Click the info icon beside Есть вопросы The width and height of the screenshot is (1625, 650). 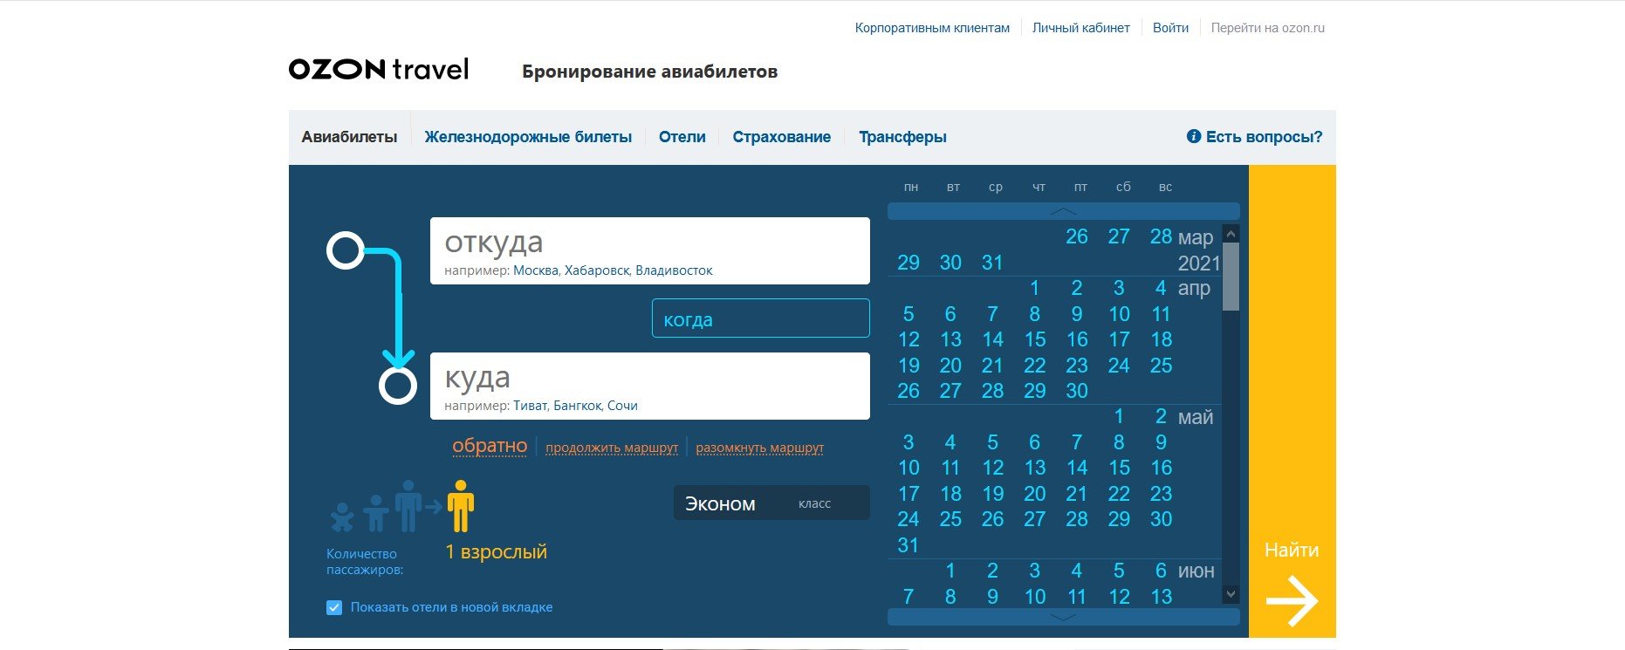point(1193,136)
